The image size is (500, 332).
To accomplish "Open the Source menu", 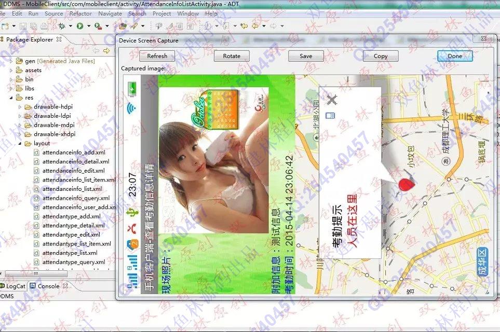I will [54, 13].
